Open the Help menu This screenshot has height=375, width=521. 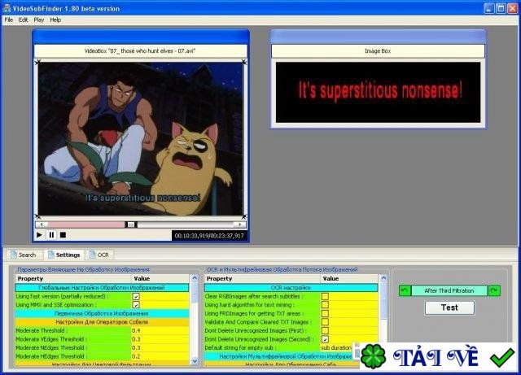pyautogui.click(x=55, y=20)
